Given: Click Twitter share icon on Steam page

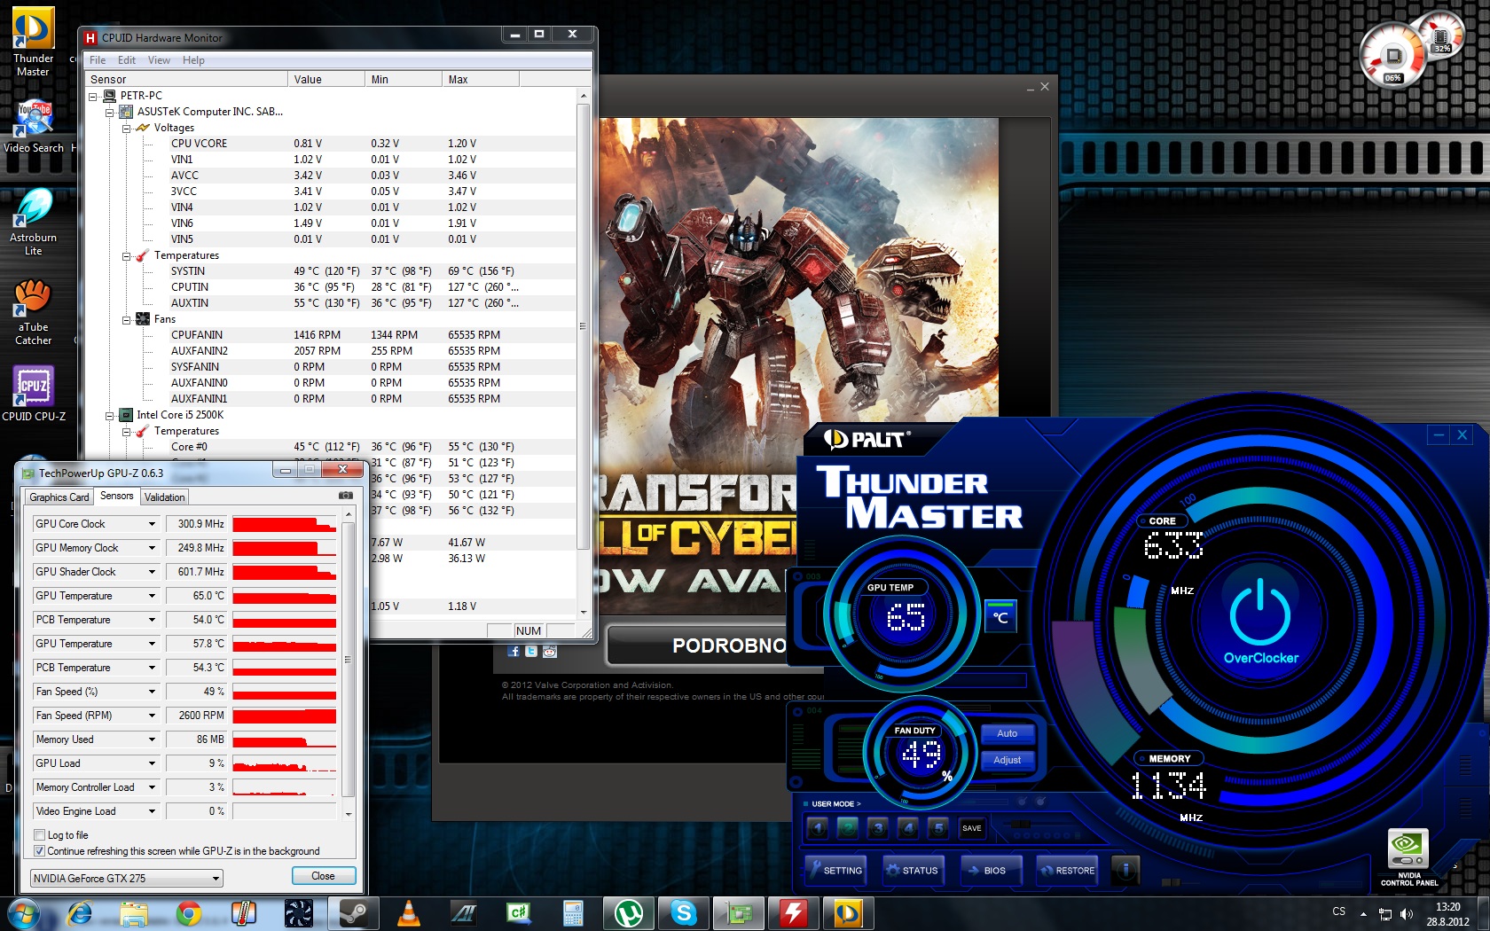Looking at the screenshot, I should pyautogui.click(x=531, y=652).
